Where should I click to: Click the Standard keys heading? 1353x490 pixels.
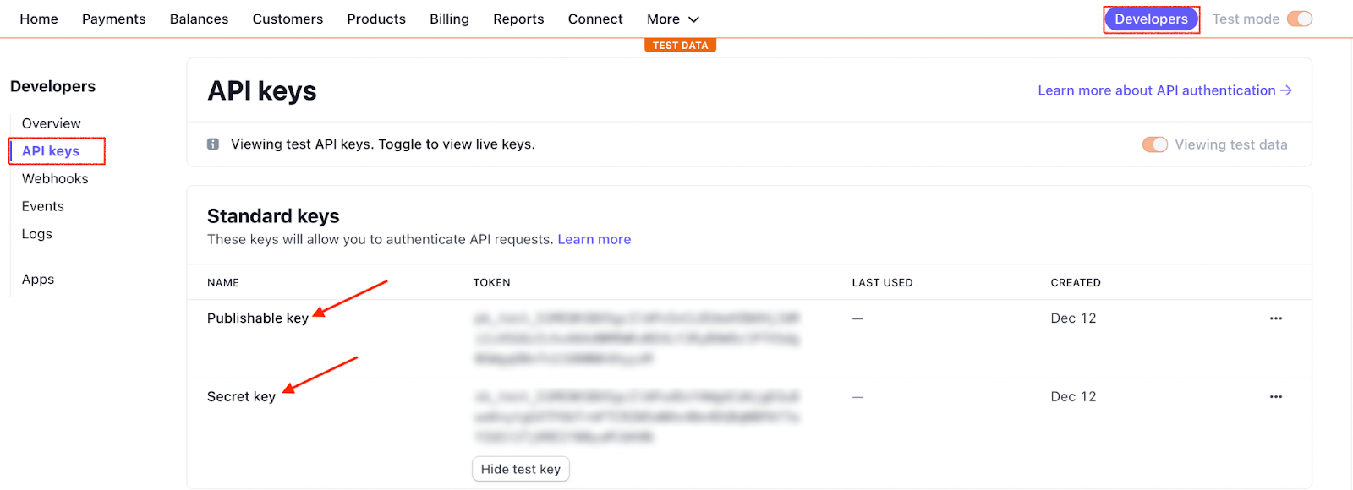click(x=273, y=216)
